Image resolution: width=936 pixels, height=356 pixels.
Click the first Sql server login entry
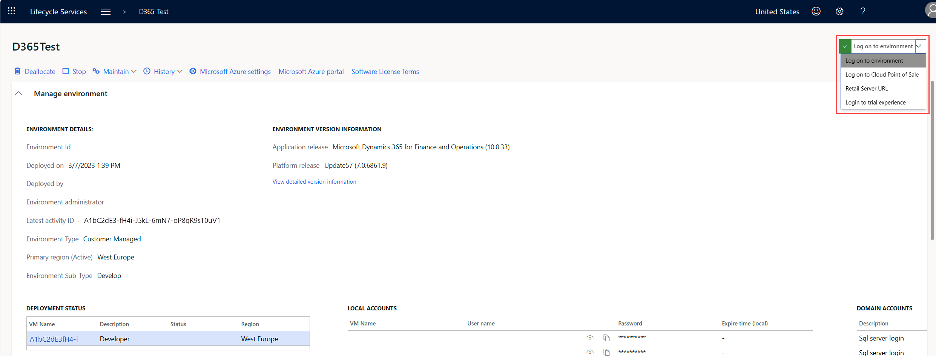(x=881, y=338)
